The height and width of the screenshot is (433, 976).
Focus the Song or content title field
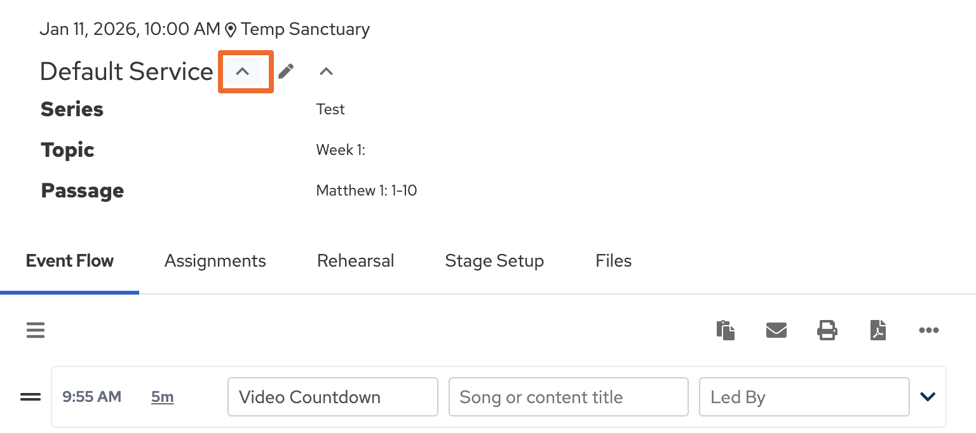[x=568, y=397]
